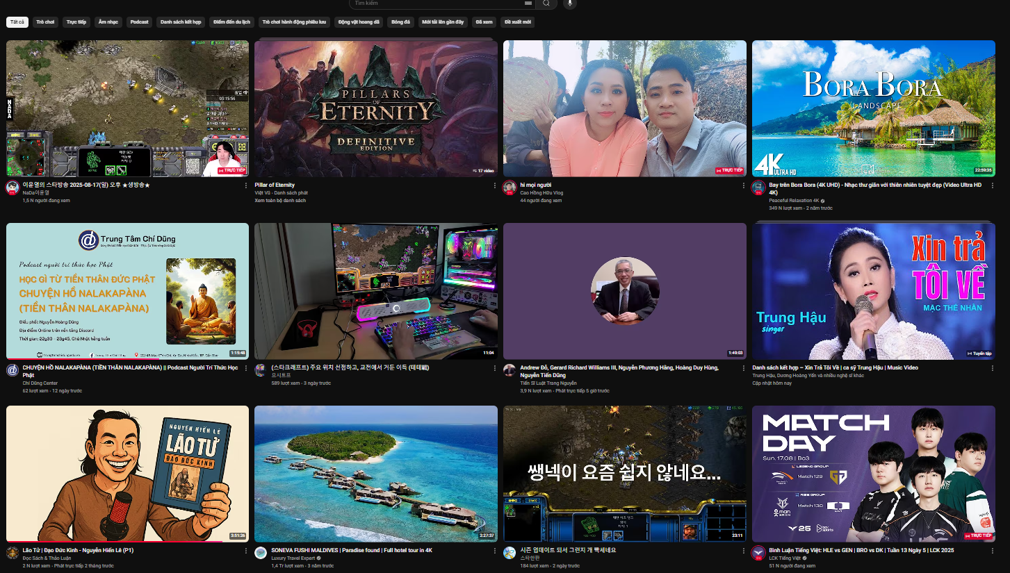Open the Lão Tử cartoon book thumbnail
Image resolution: width=1010 pixels, height=573 pixels.
(127, 474)
